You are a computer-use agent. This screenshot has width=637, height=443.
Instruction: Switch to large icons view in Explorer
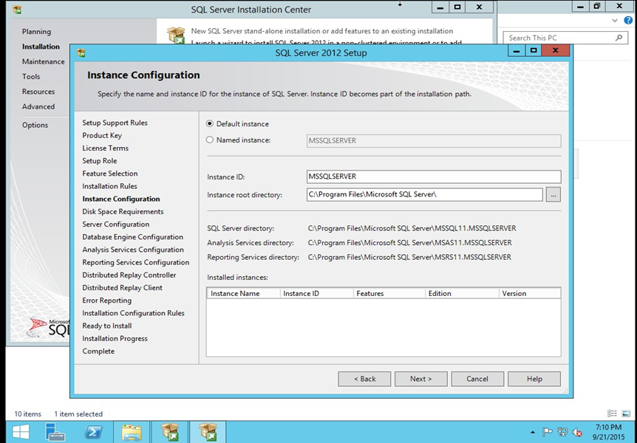[x=626, y=413]
